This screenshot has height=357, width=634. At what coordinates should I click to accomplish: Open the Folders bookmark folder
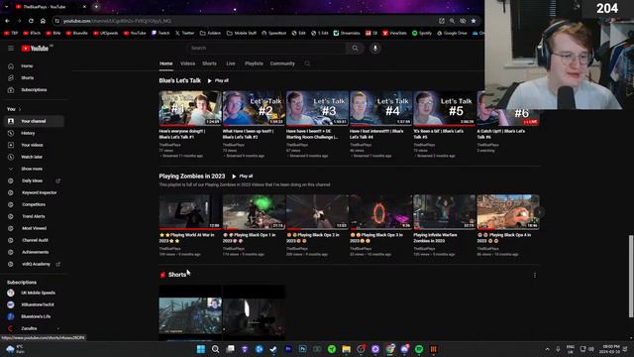pos(210,33)
